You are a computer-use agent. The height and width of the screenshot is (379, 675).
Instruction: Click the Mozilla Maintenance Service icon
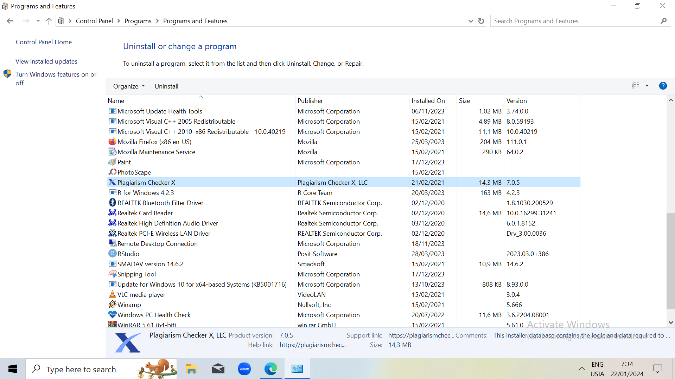[x=112, y=152]
